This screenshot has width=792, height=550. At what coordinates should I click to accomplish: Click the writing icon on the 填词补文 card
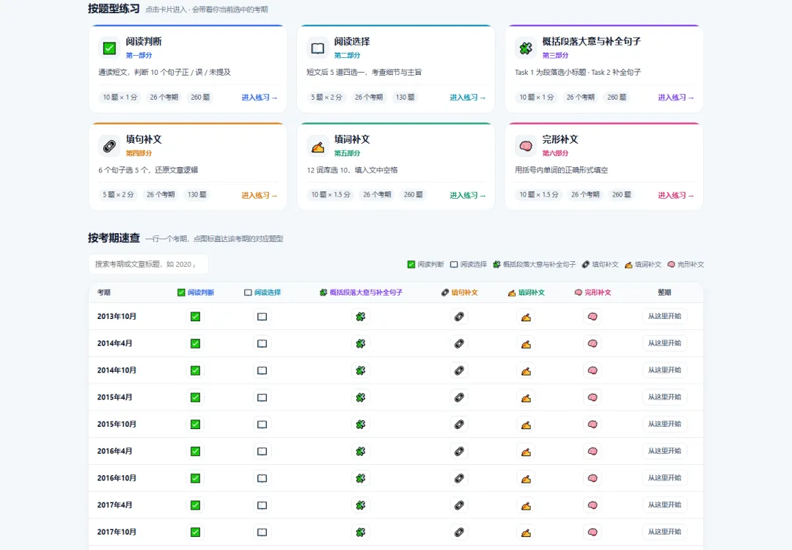pyautogui.click(x=318, y=146)
